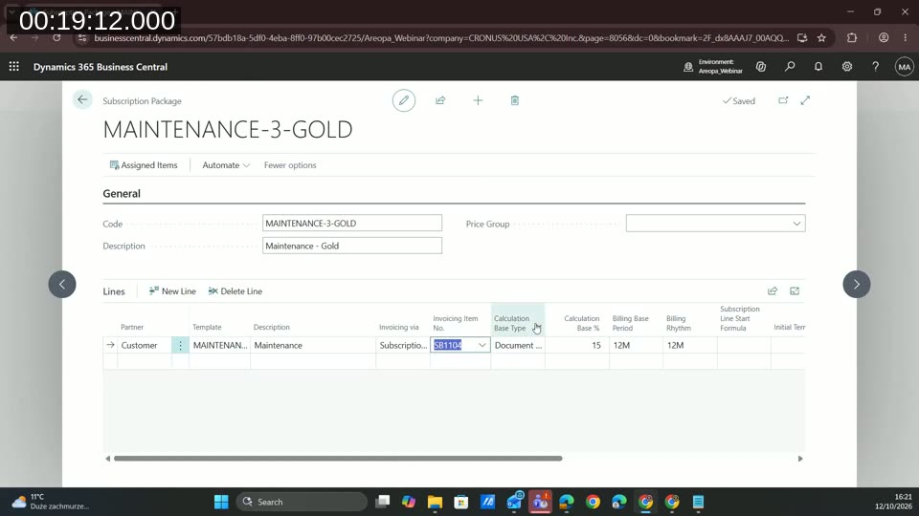The width and height of the screenshot is (919, 516).
Task: Open row options for Customer line
Action: [x=181, y=345]
